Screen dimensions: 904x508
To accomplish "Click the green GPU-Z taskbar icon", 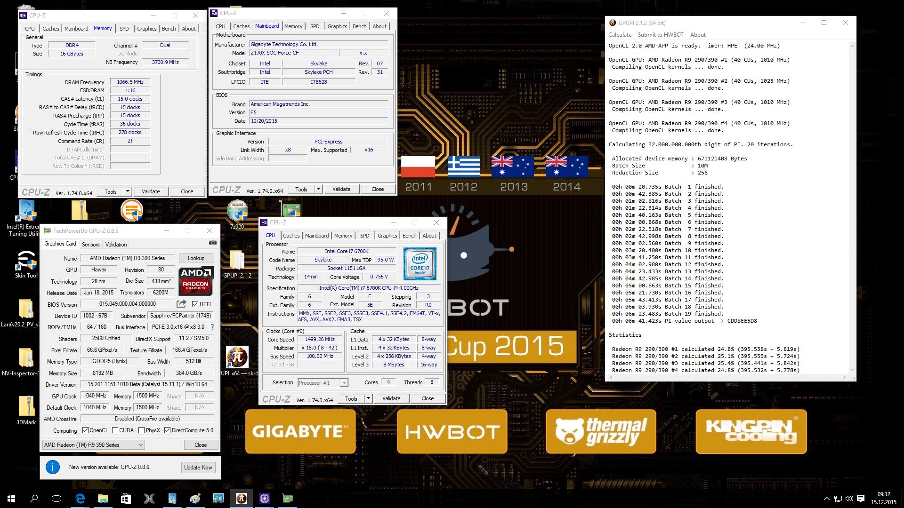I will tap(287, 498).
